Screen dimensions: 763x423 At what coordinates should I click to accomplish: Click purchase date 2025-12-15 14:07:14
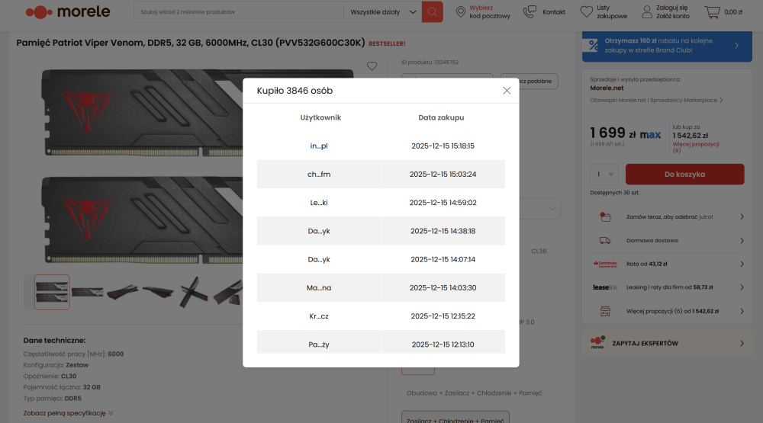443,260
